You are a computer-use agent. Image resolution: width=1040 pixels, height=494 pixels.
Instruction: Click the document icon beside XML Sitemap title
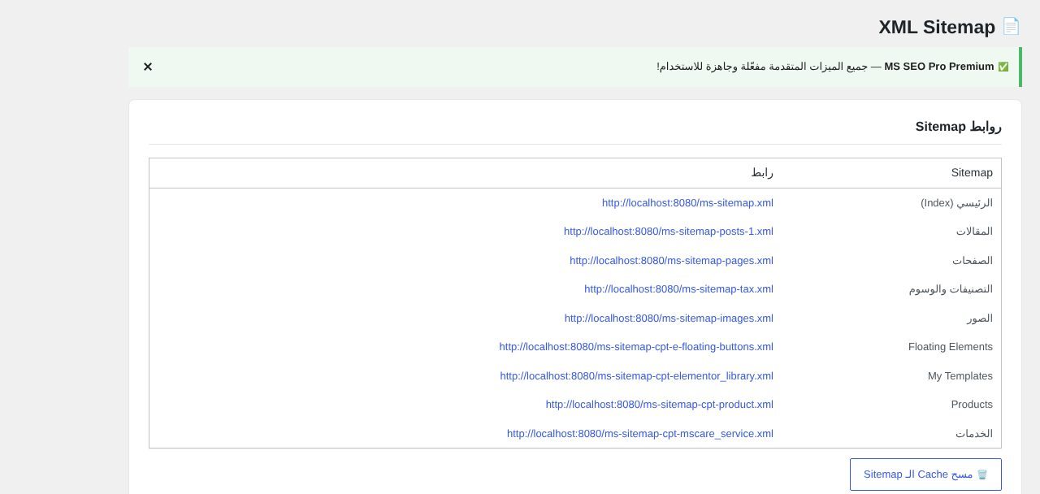1011,26
